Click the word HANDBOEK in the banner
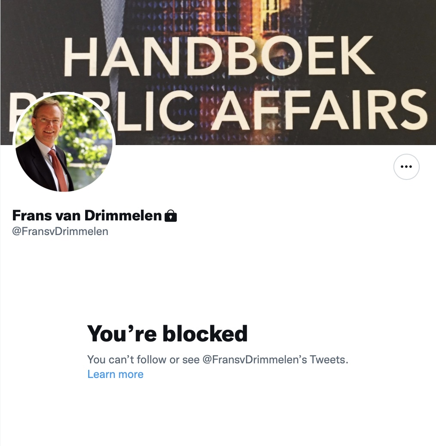 (x=219, y=56)
